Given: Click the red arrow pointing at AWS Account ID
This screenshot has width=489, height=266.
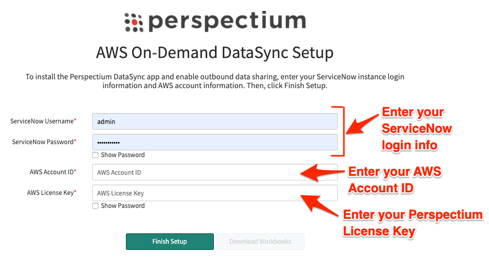Looking at the screenshot, I should click(x=323, y=173).
